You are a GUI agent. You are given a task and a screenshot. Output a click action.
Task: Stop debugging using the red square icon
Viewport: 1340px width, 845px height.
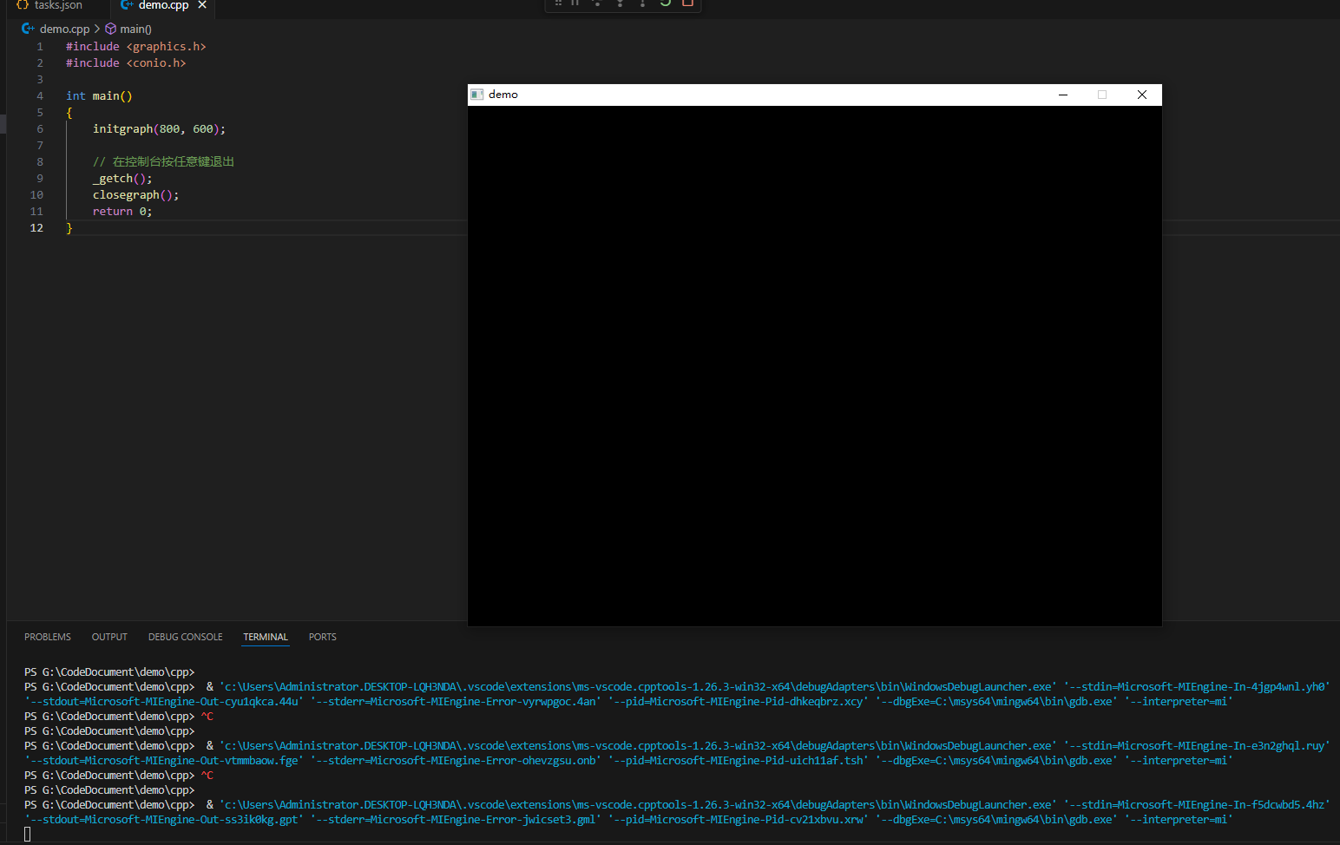point(688,3)
